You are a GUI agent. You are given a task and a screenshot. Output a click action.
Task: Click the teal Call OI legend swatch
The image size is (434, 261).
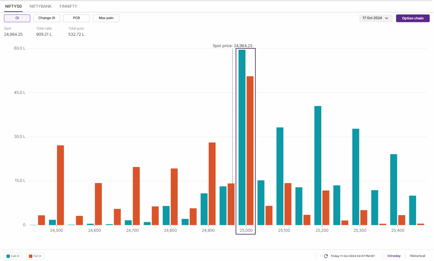(x=8, y=256)
